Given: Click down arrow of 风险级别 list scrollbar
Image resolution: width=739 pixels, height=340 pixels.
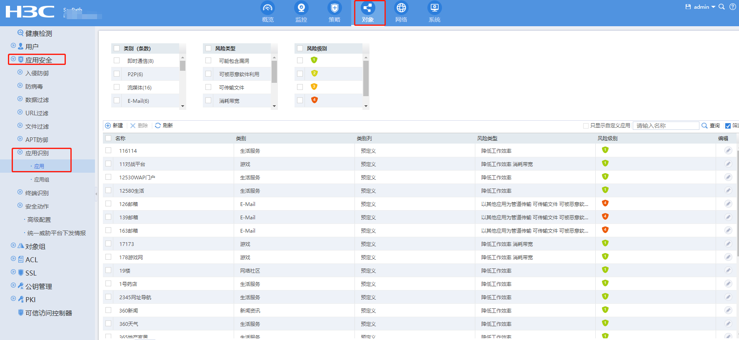Looking at the screenshot, I should click(366, 106).
